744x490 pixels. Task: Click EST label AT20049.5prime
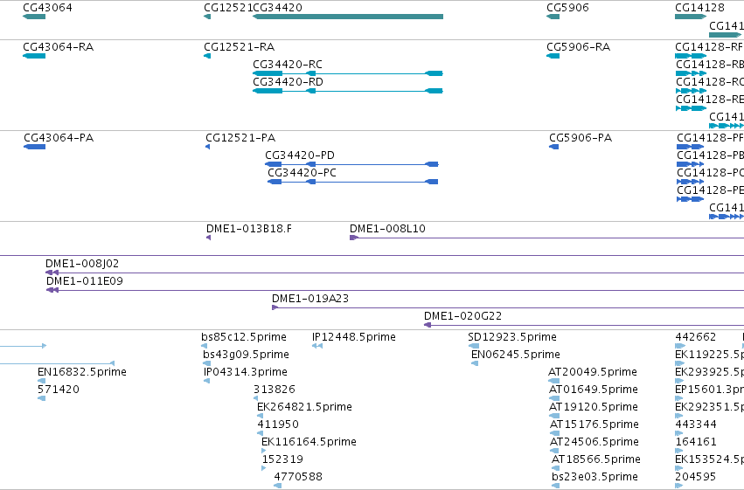point(593,372)
